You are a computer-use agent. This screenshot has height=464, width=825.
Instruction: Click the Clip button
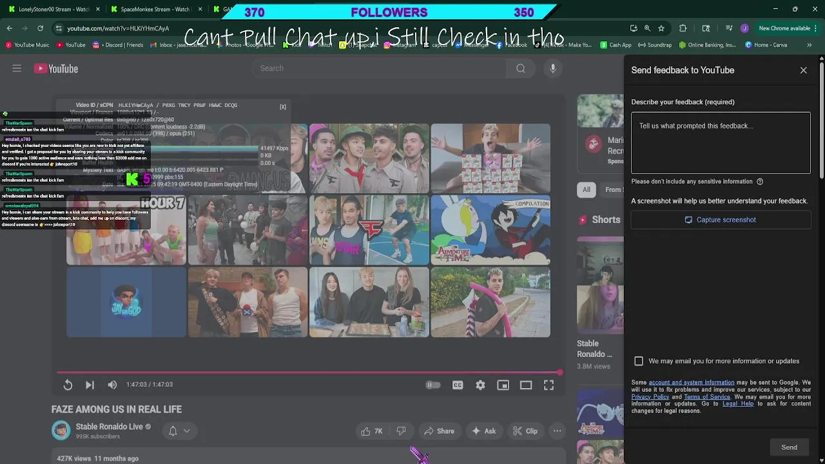tap(525, 431)
